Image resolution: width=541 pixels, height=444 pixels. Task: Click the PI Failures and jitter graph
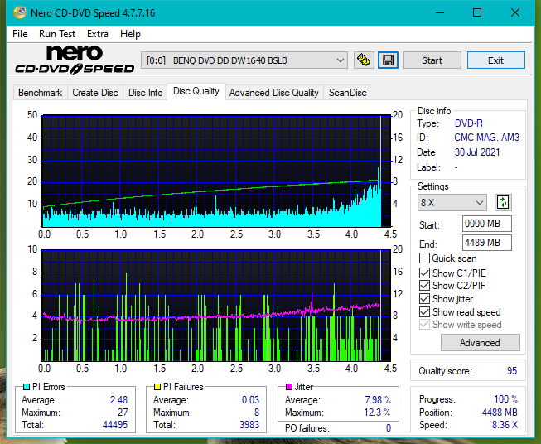coord(216,306)
